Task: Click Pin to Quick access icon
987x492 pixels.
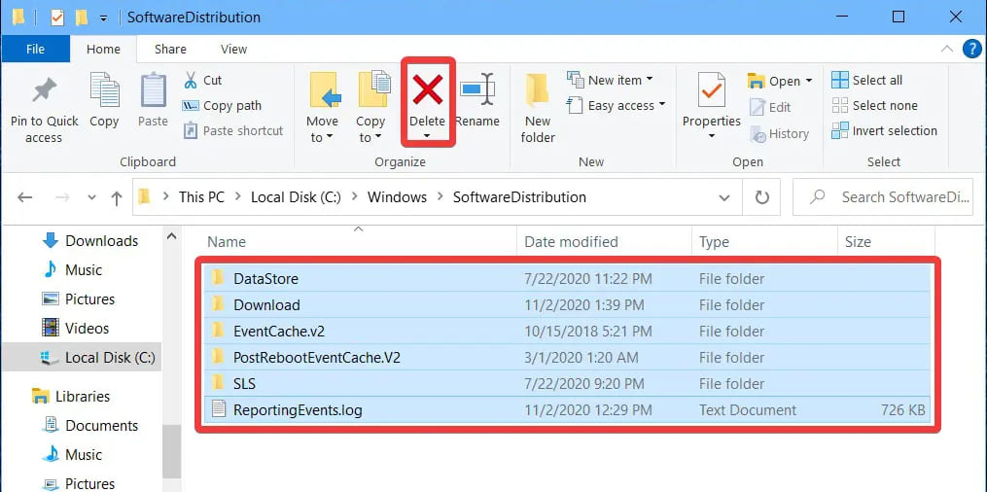Action: pyautogui.click(x=44, y=91)
